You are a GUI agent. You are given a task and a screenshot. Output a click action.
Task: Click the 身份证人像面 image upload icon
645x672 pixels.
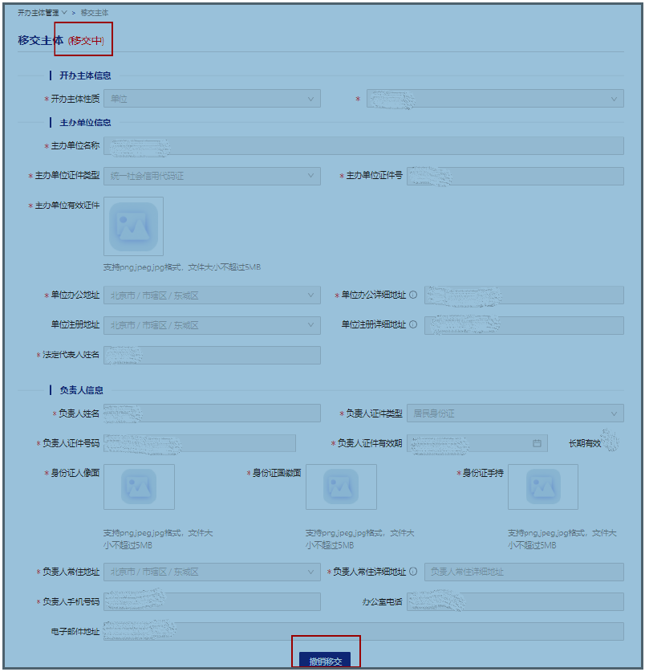tap(139, 487)
